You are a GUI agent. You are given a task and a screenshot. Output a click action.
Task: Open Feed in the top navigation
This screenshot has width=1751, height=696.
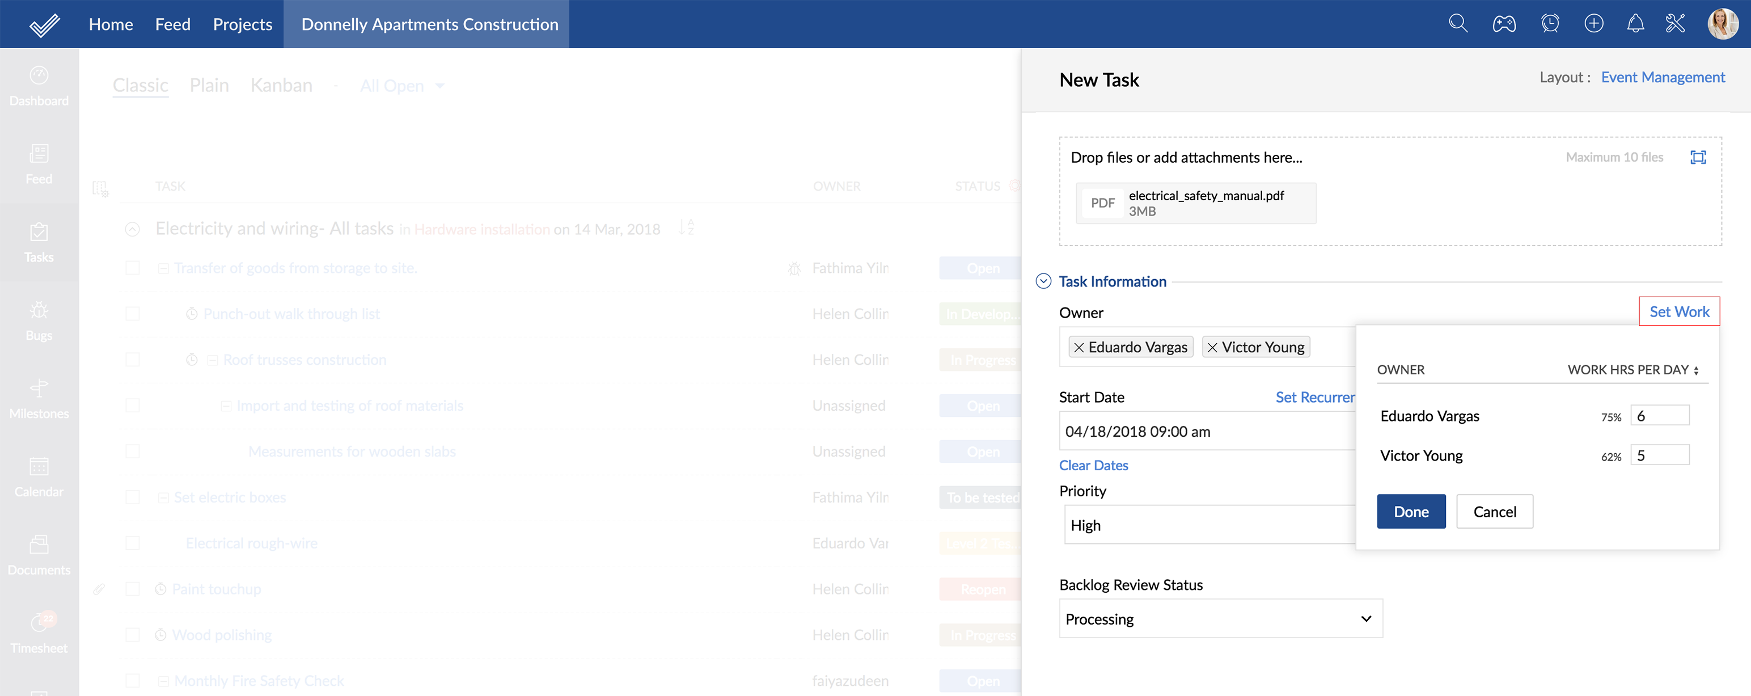click(x=172, y=24)
